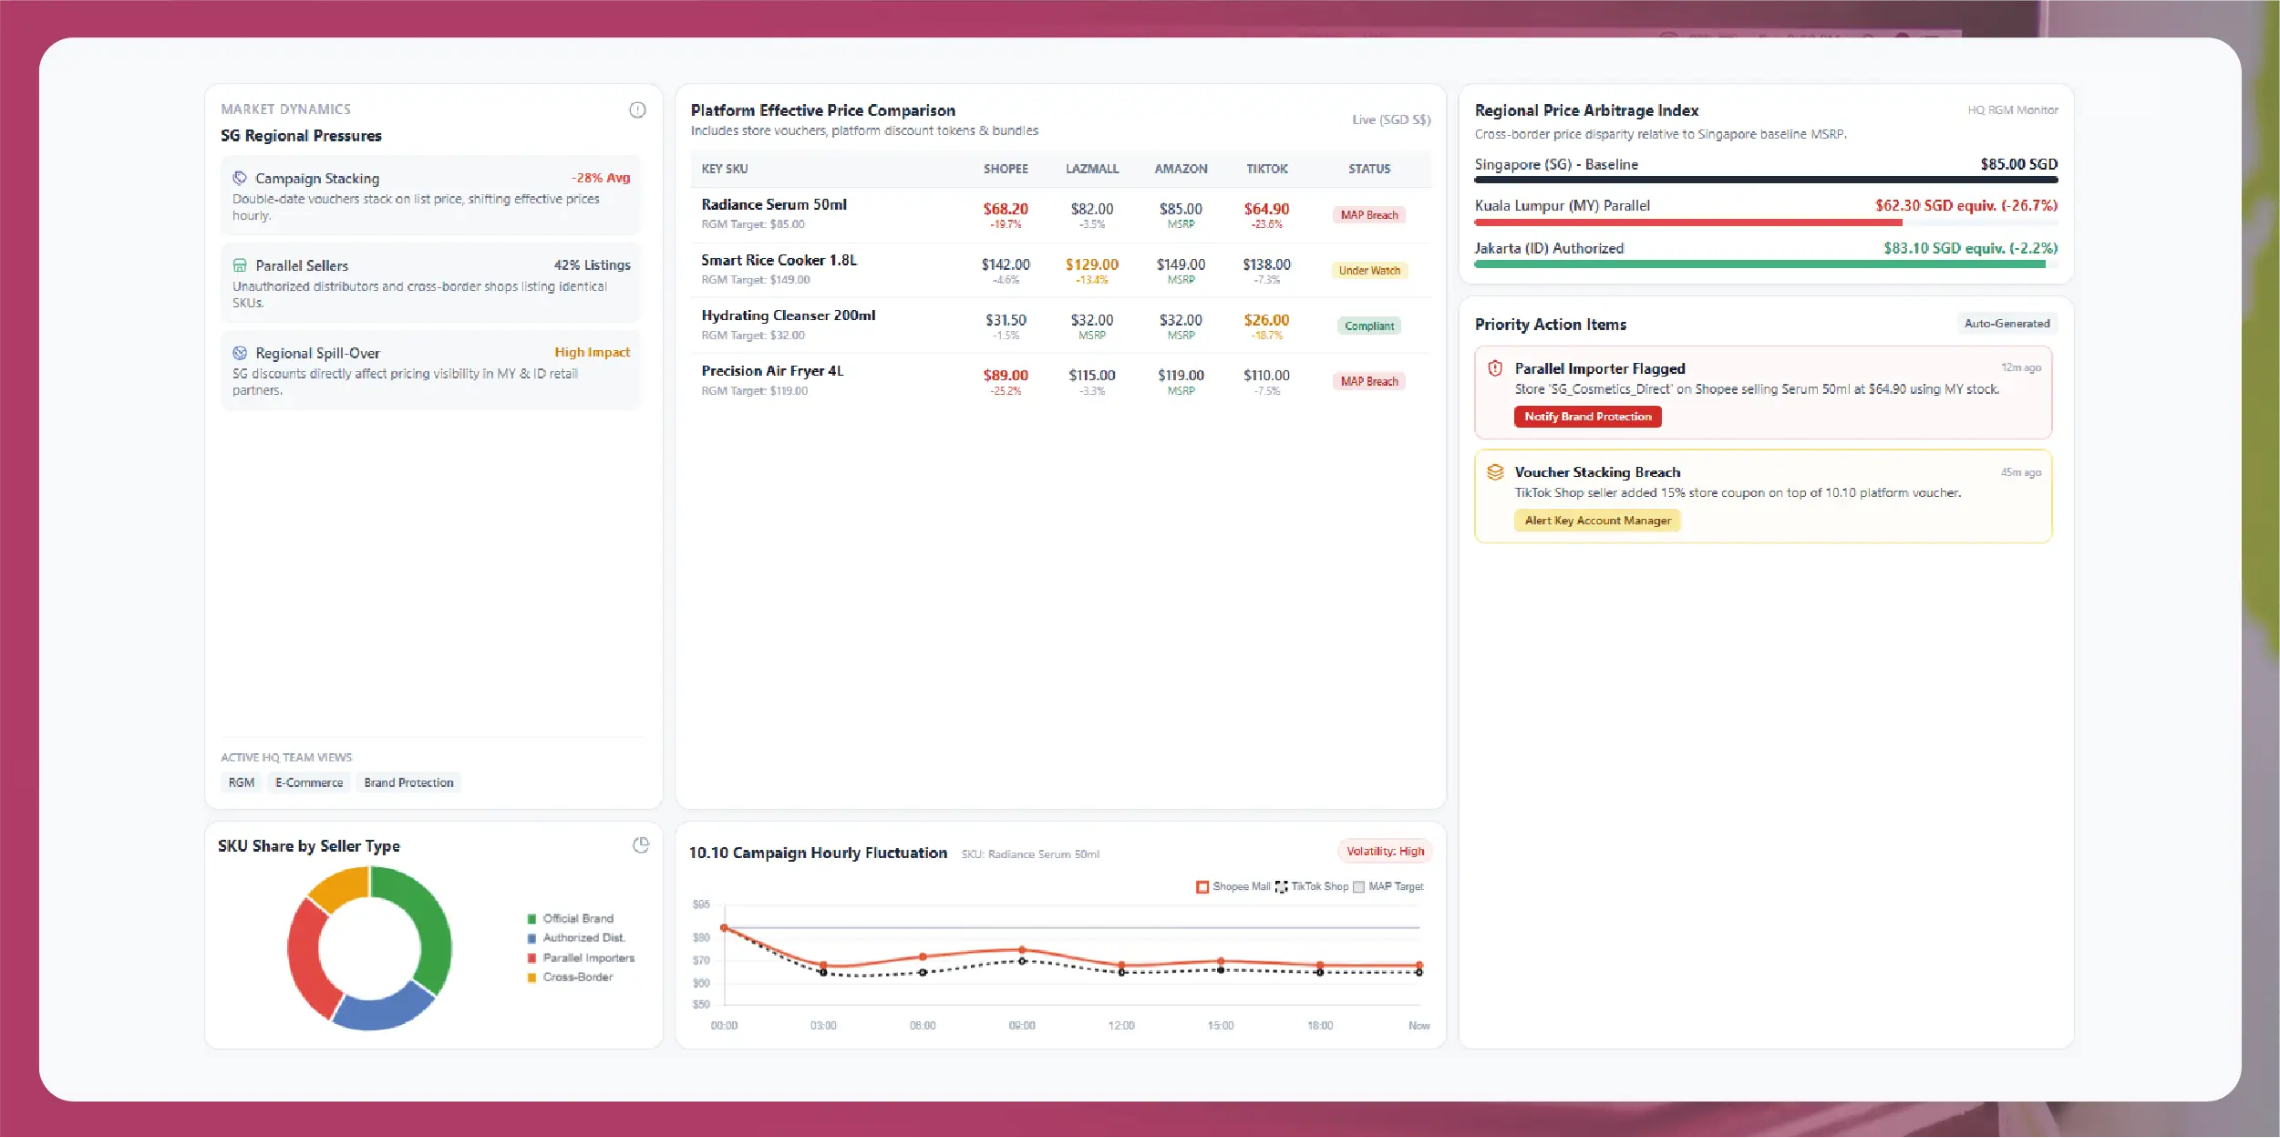Click the pie chart icon on SKU Share card
Viewport: 2280px width, 1138px height.
641,845
